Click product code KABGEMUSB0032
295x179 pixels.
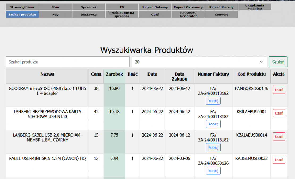[x=251, y=158]
